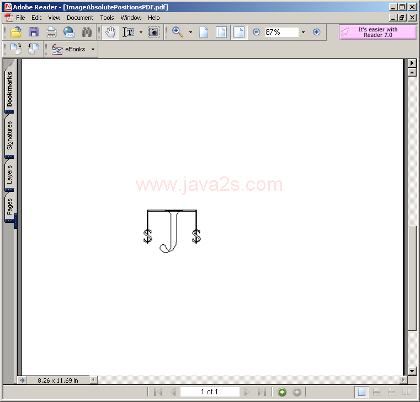Set Fit Page view icon
This screenshot has width=420, height=402.
(x=221, y=33)
